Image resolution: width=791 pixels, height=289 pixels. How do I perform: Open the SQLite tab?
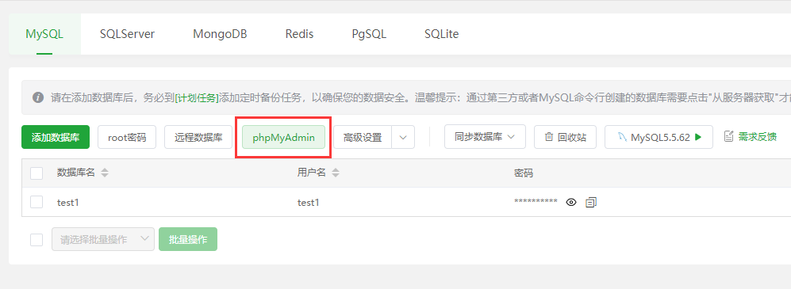click(x=441, y=34)
